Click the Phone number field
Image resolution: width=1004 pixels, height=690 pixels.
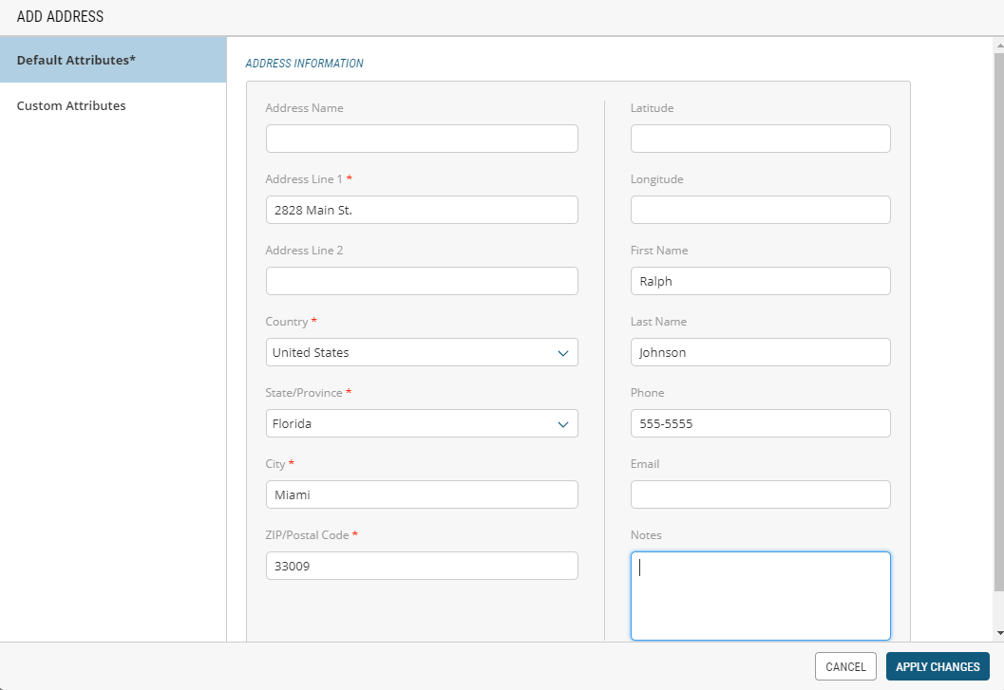pos(760,423)
